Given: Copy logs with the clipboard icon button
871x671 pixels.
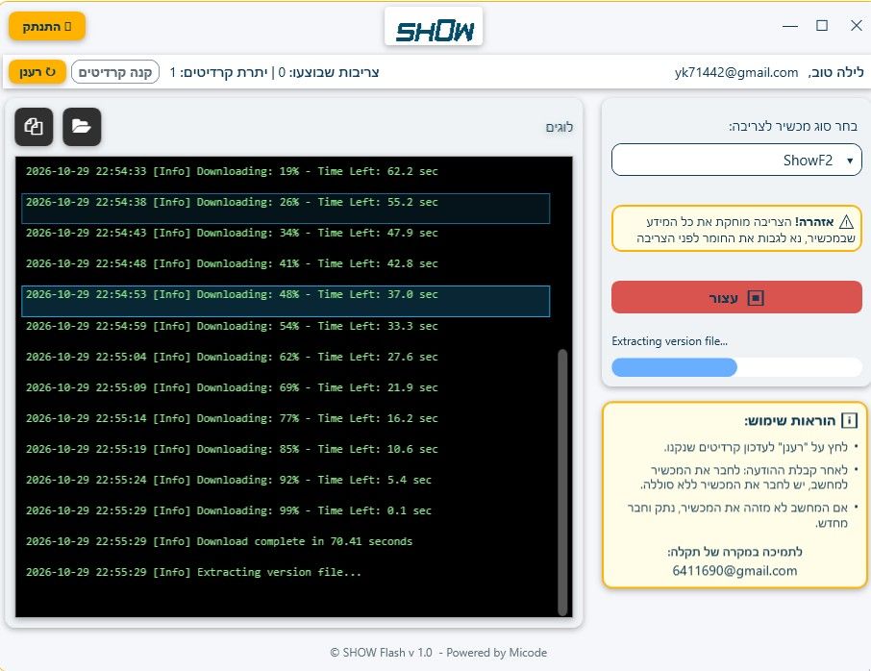Looking at the screenshot, I should point(34,127).
